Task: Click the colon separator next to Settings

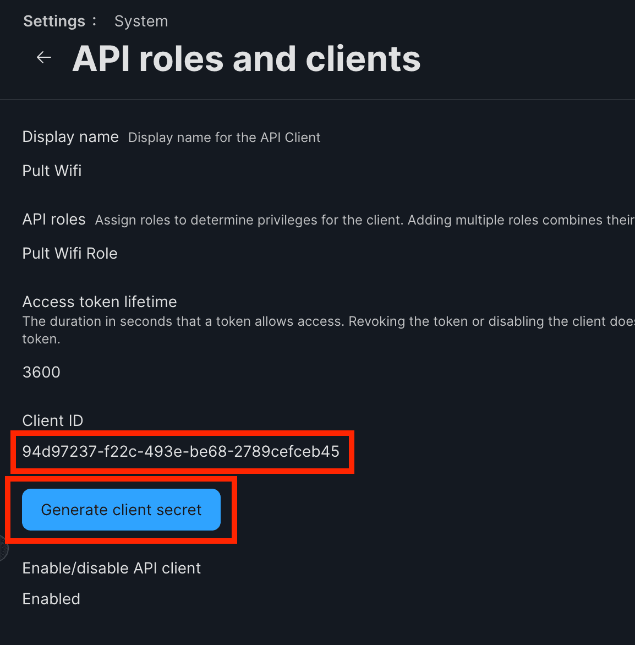Action: coord(95,21)
